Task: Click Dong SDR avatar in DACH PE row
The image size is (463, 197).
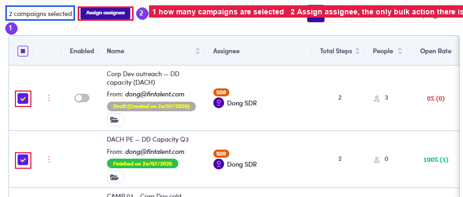Action: (219, 164)
